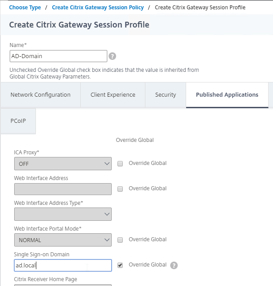273x286 pixels.
Task: Switch to the Security tab
Action: click(x=165, y=94)
